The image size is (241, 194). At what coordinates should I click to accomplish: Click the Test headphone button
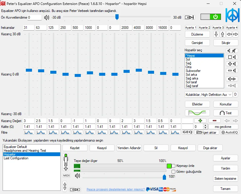[x=226, y=113]
